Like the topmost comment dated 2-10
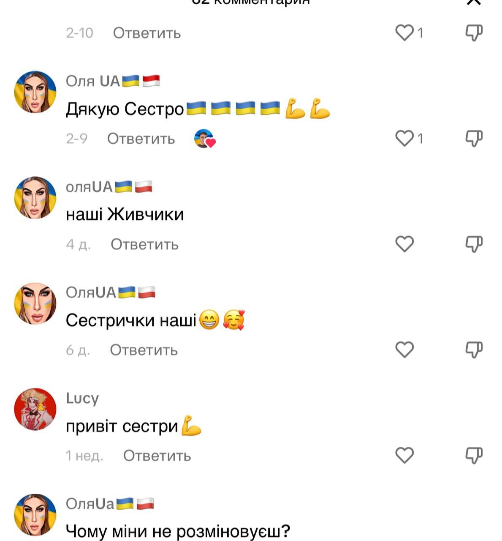Viewport: 502px width, 541px height. tap(404, 33)
